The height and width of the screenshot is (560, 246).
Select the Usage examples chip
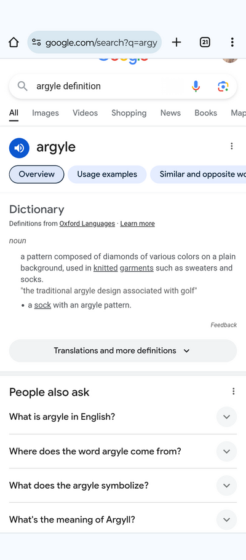click(107, 175)
